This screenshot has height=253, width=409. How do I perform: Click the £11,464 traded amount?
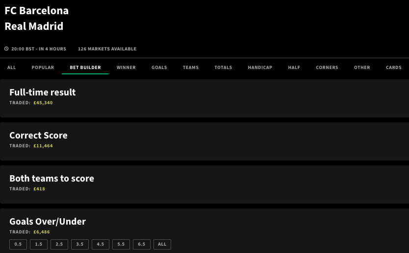(x=43, y=146)
